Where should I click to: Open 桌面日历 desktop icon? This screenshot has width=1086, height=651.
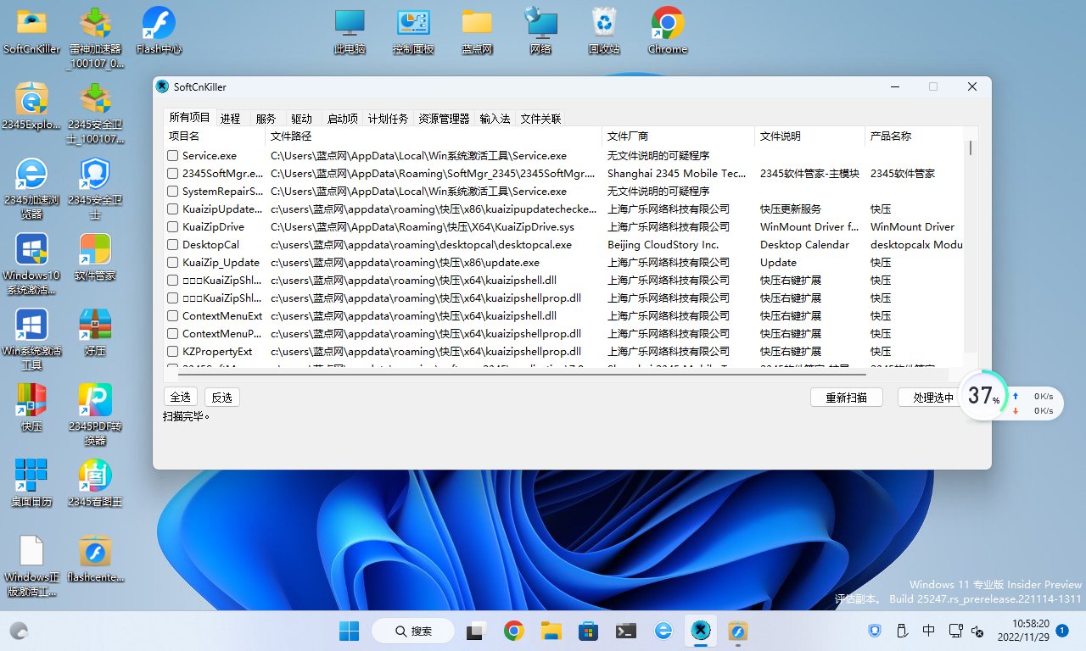click(x=31, y=484)
